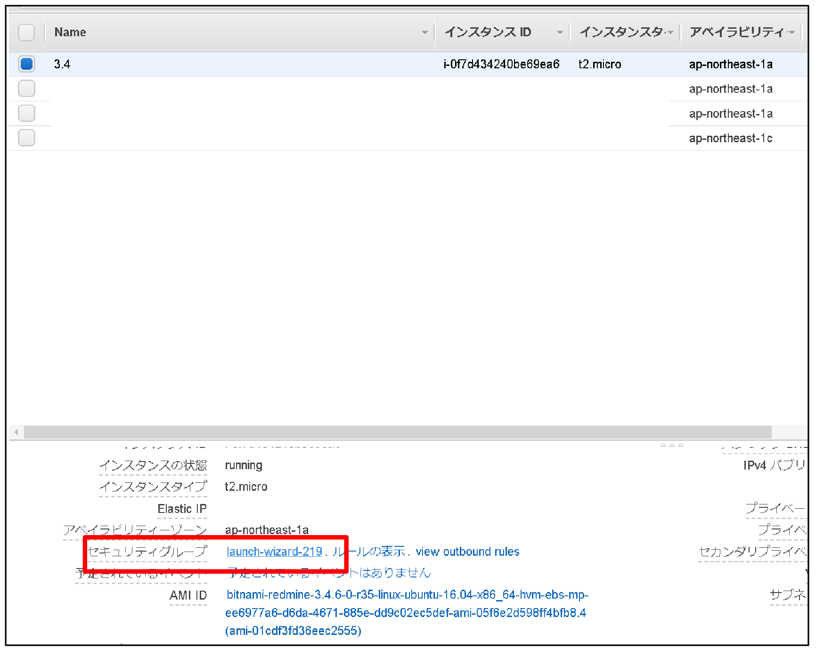Open the インスタンスタ column sort dropdown
The image size is (824, 650).
tap(671, 32)
